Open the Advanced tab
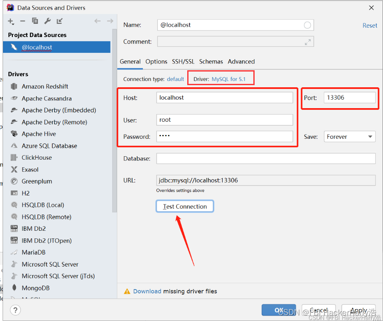 [241, 62]
